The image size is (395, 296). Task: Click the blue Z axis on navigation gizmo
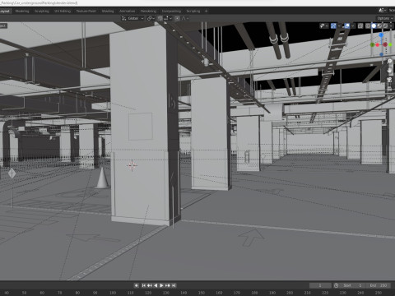[x=381, y=35]
